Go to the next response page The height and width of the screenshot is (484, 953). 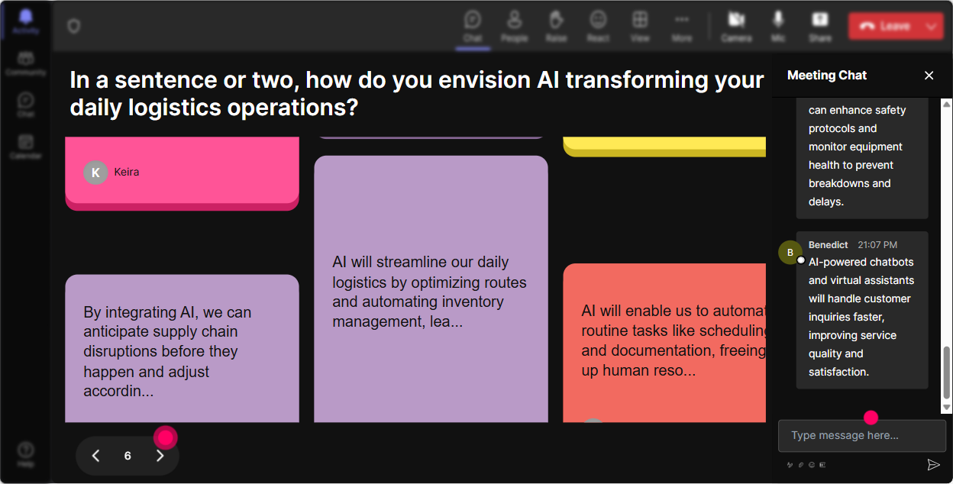click(x=160, y=456)
